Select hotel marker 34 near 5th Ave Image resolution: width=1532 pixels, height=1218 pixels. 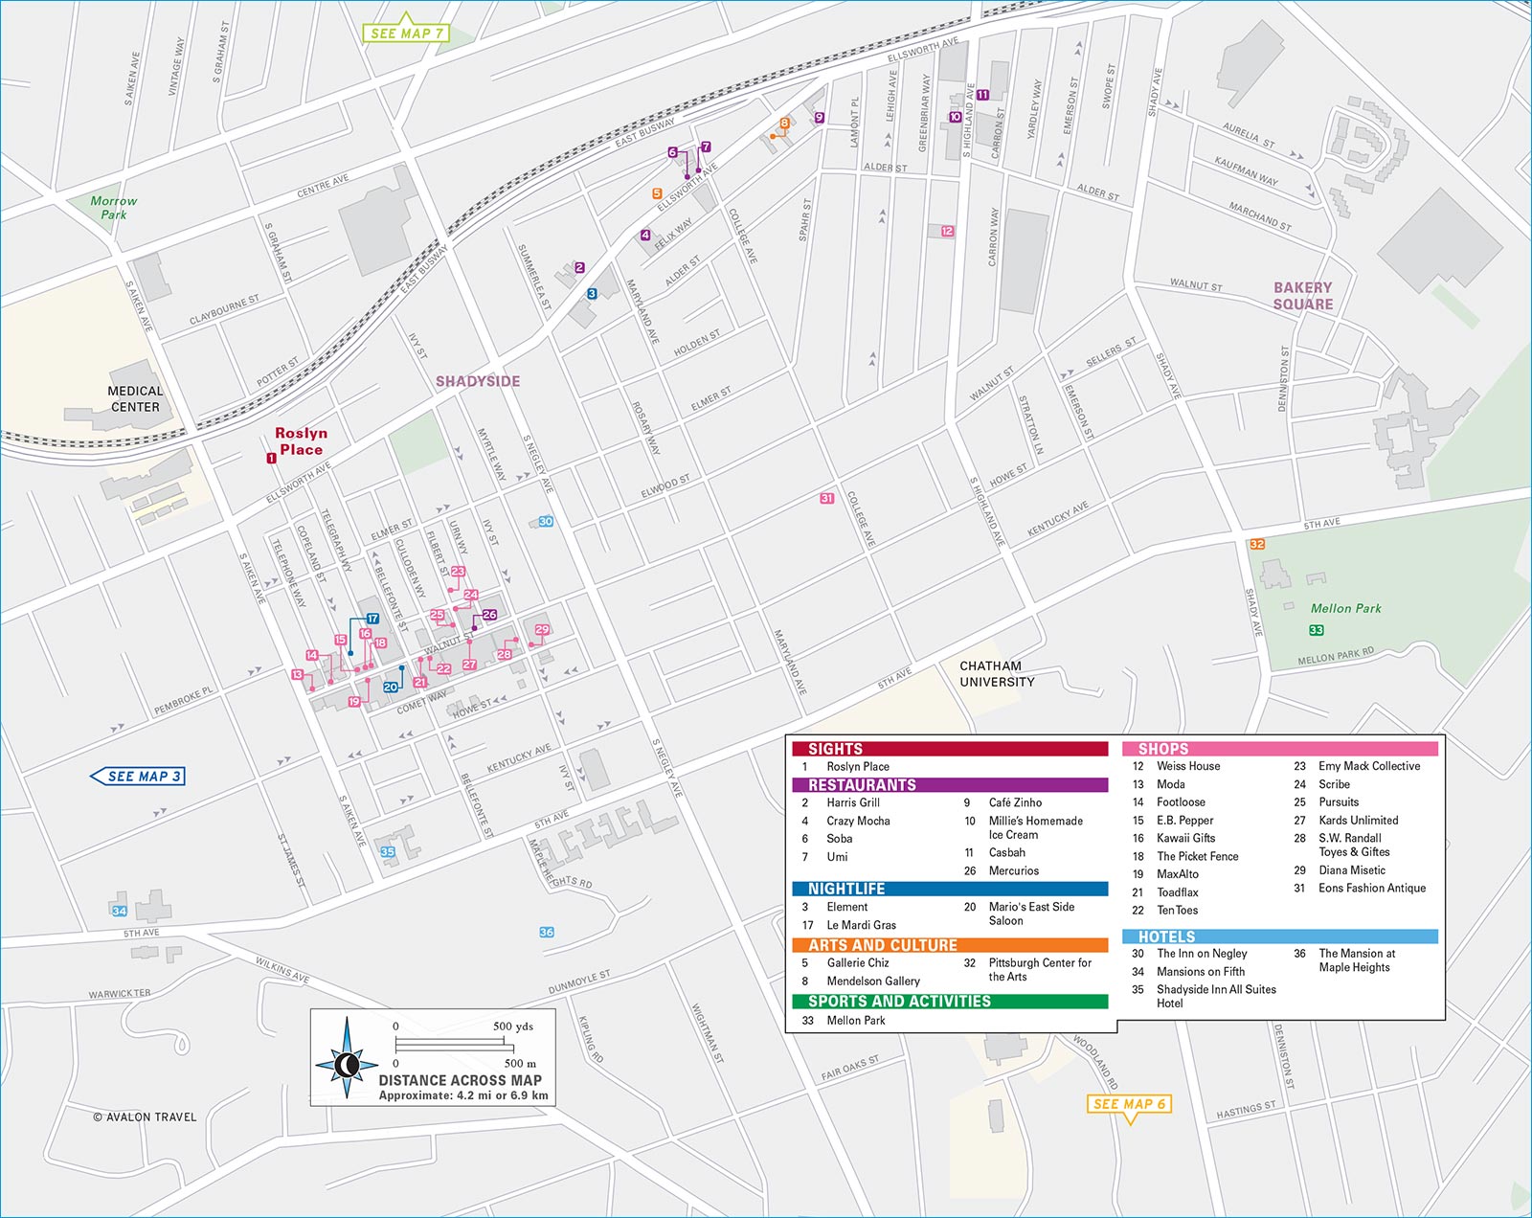click(119, 911)
